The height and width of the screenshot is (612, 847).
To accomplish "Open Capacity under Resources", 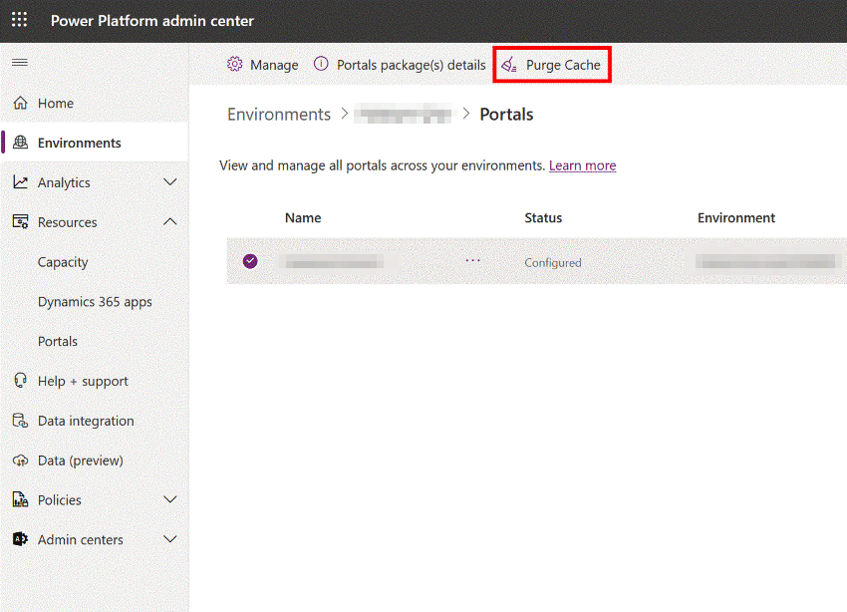I will (x=63, y=262).
